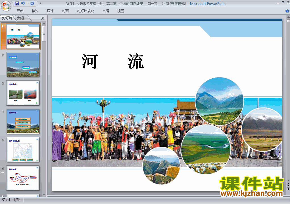This screenshot has width=290, height=204.
Task: Select the Great Wall circular photo
Action: click(161, 166)
